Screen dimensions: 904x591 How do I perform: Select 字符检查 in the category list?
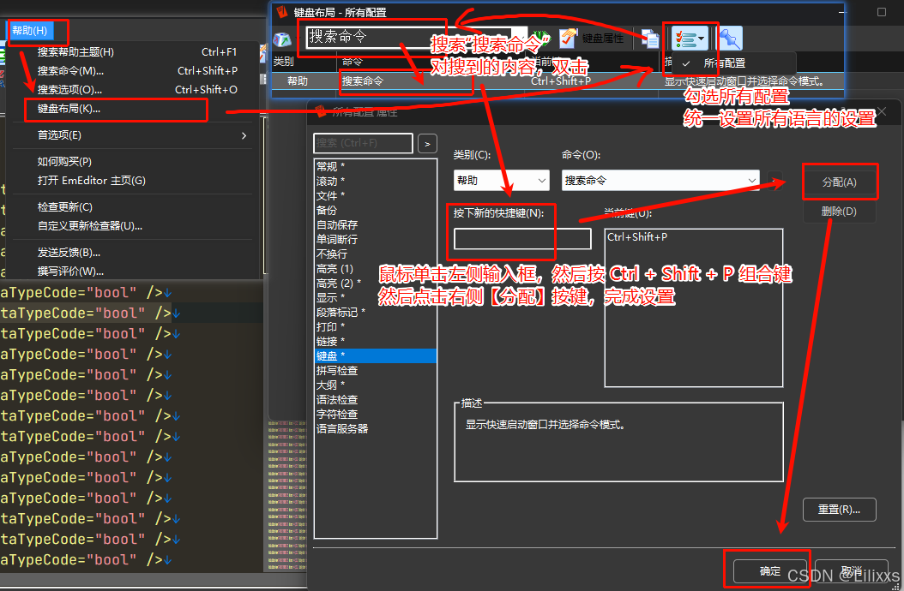click(375, 415)
